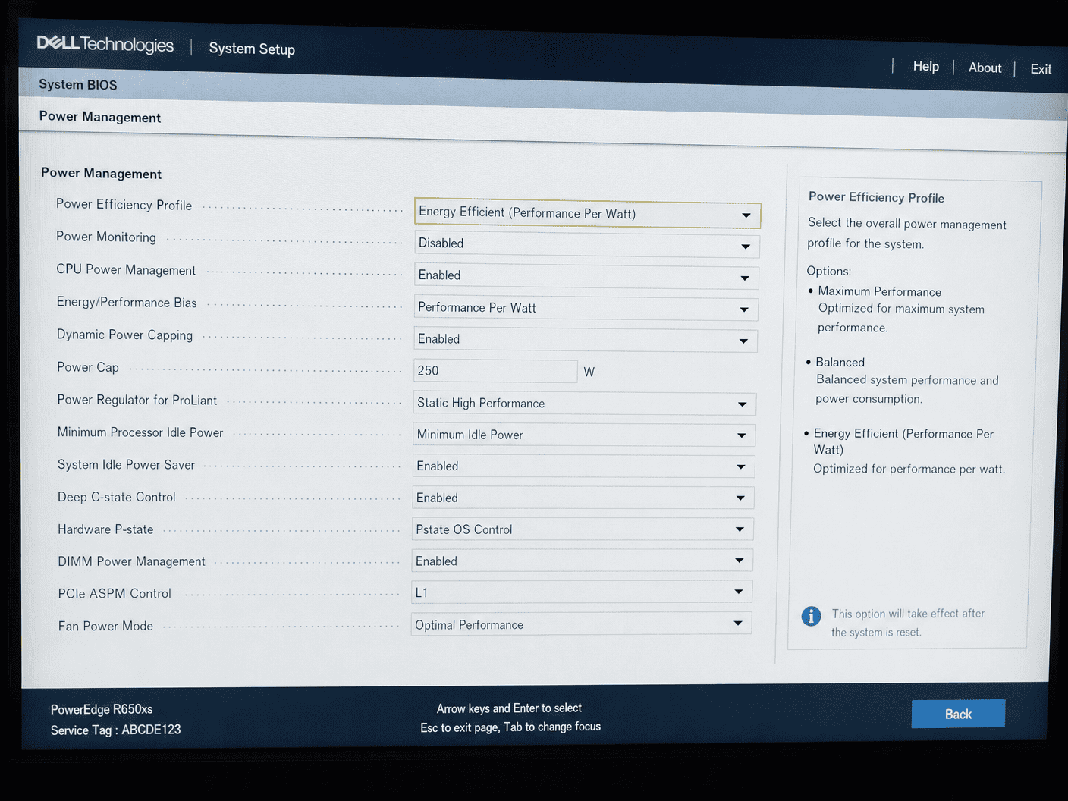Click the help panel Power Efficiency Profile heading
1068x801 pixels.
pos(876,197)
